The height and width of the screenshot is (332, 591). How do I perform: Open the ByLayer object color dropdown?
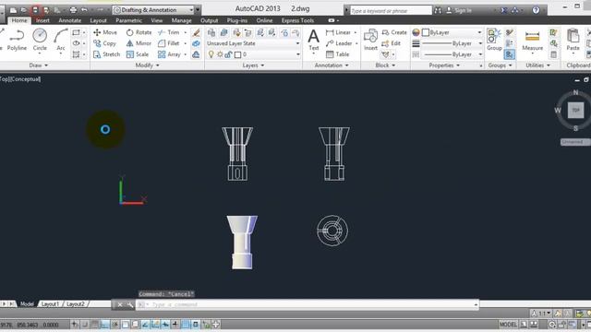point(452,32)
